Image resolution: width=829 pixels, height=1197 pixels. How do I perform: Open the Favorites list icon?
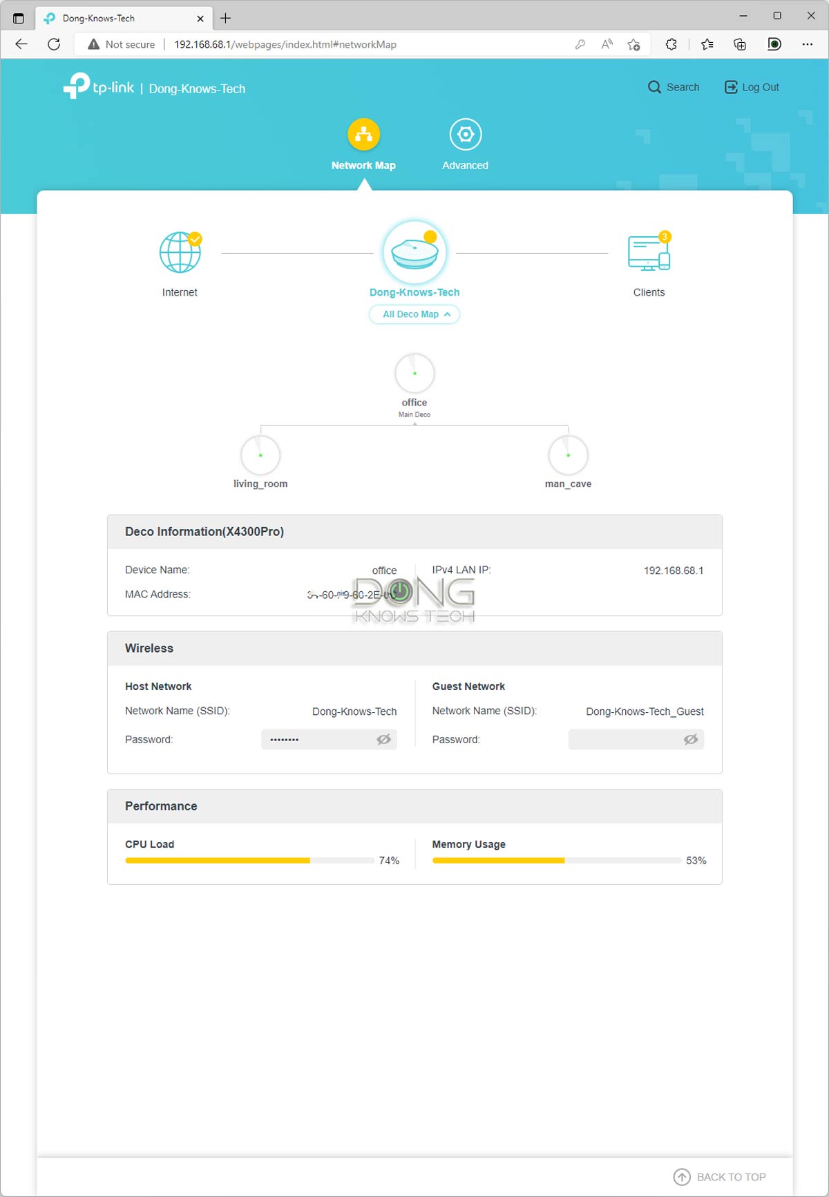tap(707, 44)
